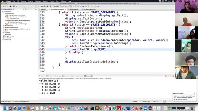198x111 pixels.
Task: Open Zoom from the Dock
Action: click(145, 108)
